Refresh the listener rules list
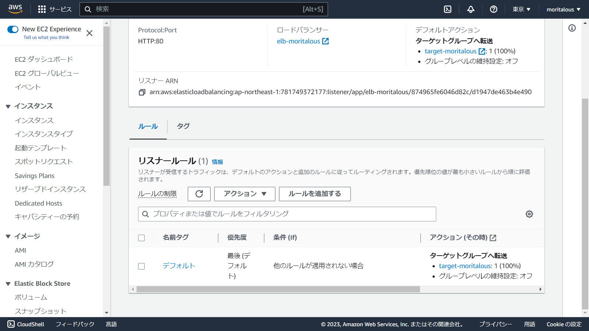 coord(199,194)
